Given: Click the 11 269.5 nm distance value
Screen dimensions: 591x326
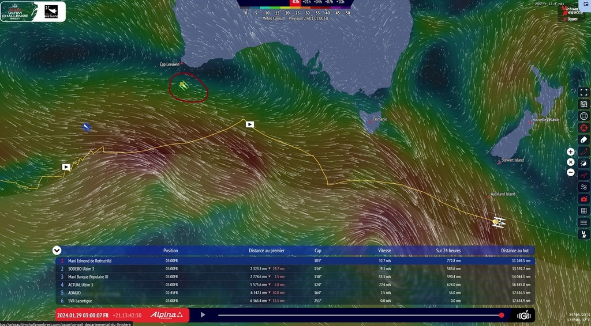Looking at the screenshot, I should click(521, 260).
